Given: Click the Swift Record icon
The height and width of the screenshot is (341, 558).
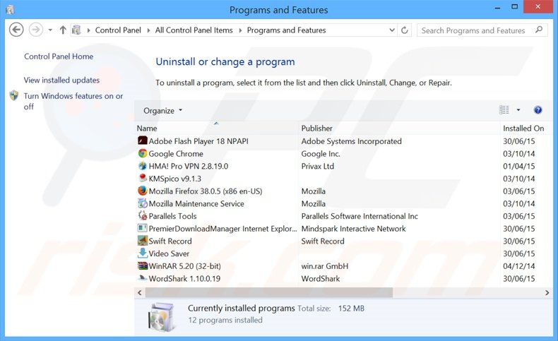Looking at the screenshot, I should pos(143,241).
